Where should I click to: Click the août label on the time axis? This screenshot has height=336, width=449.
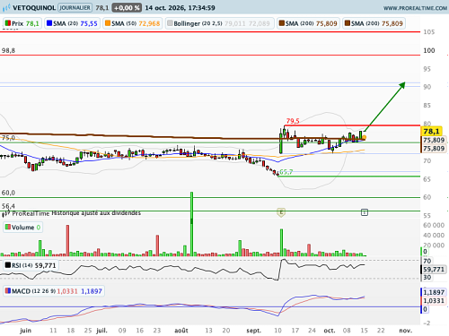pyautogui.click(x=181, y=331)
